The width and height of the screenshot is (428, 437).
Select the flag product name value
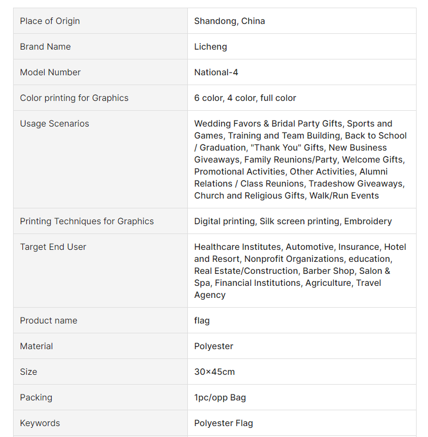click(x=201, y=321)
